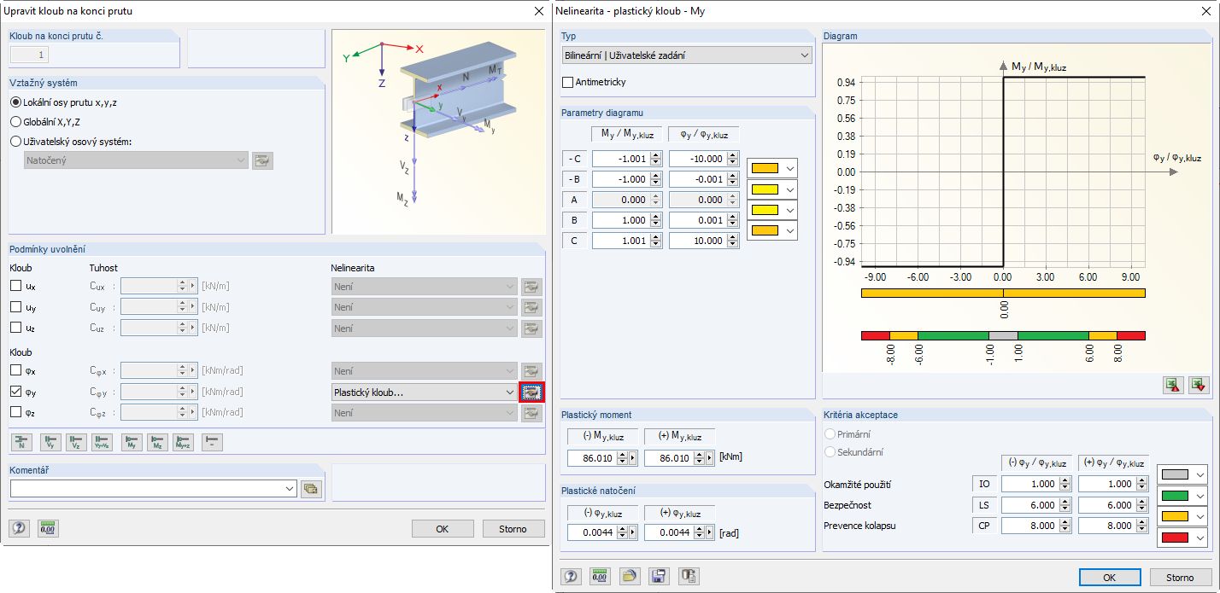The width and height of the screenshot is (1220, 593).
Task: Click the no-release rigid hinge icon
Action: tap(212, 442)
